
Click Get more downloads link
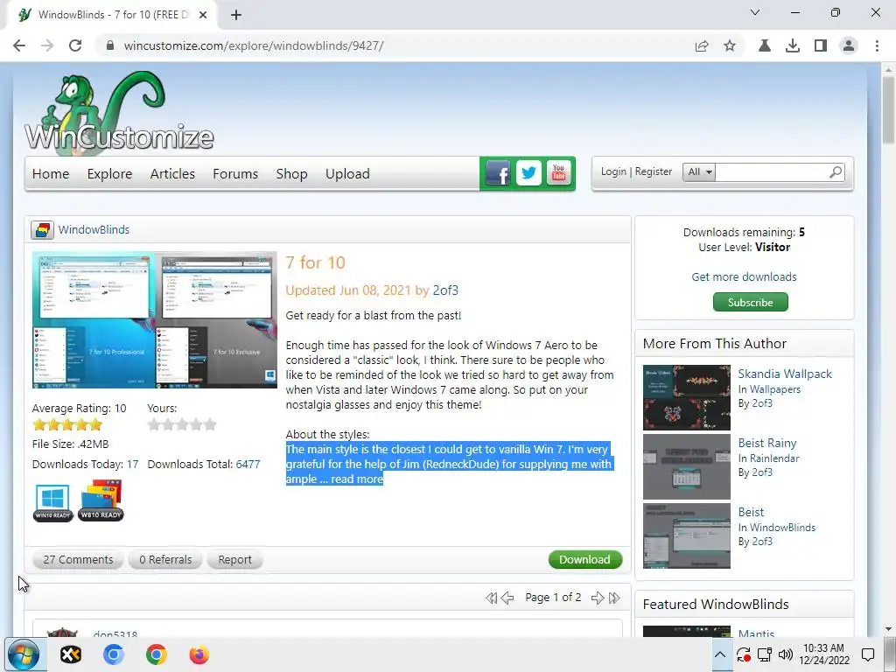pyautogui.click(x=744, y=276)
